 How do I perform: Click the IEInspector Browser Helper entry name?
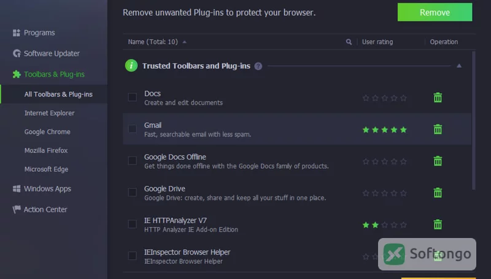click(187, 252)
